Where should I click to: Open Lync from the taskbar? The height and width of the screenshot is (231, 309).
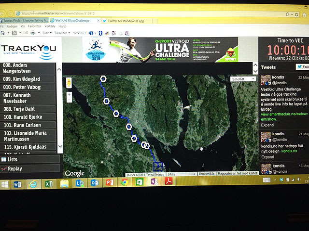tap(80, 183)
